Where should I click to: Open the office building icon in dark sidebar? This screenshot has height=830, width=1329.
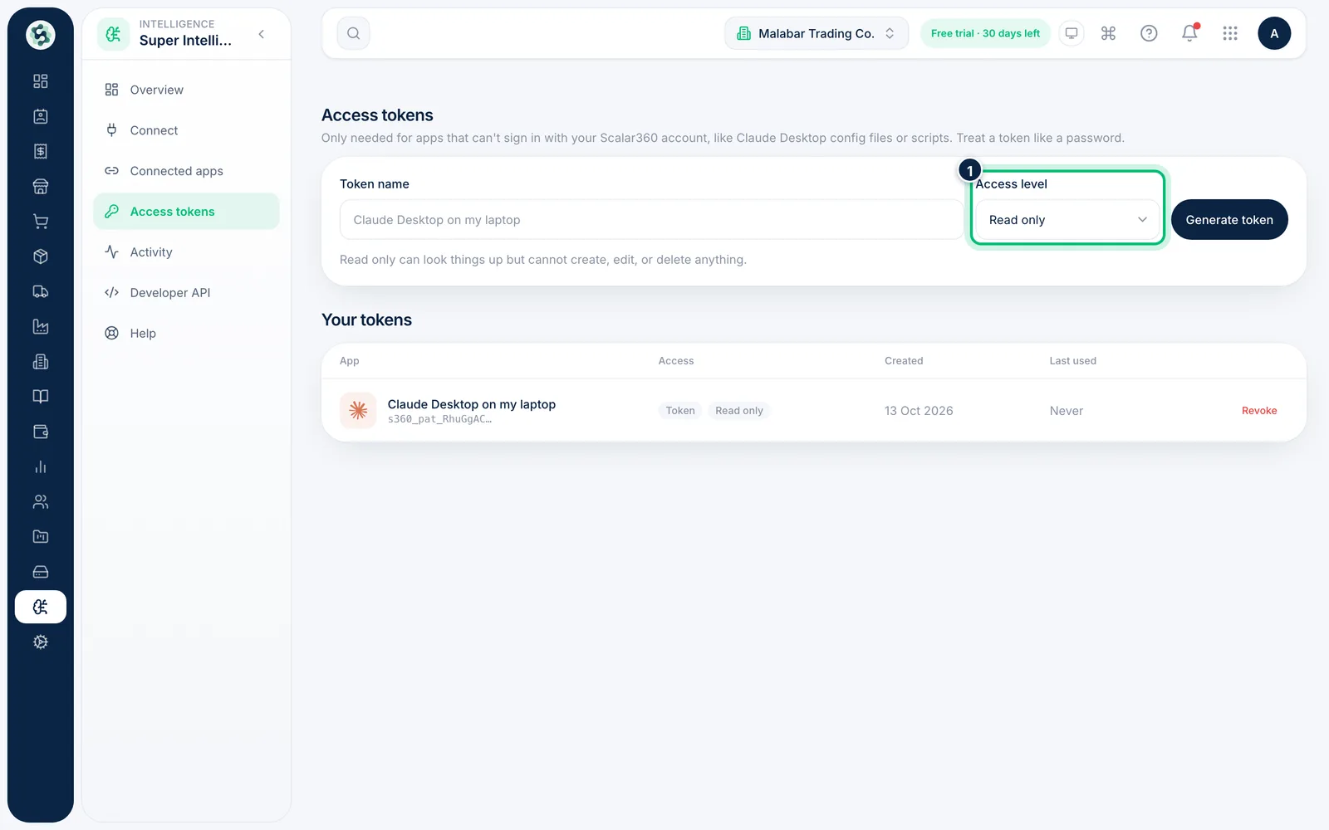(40, 362)
